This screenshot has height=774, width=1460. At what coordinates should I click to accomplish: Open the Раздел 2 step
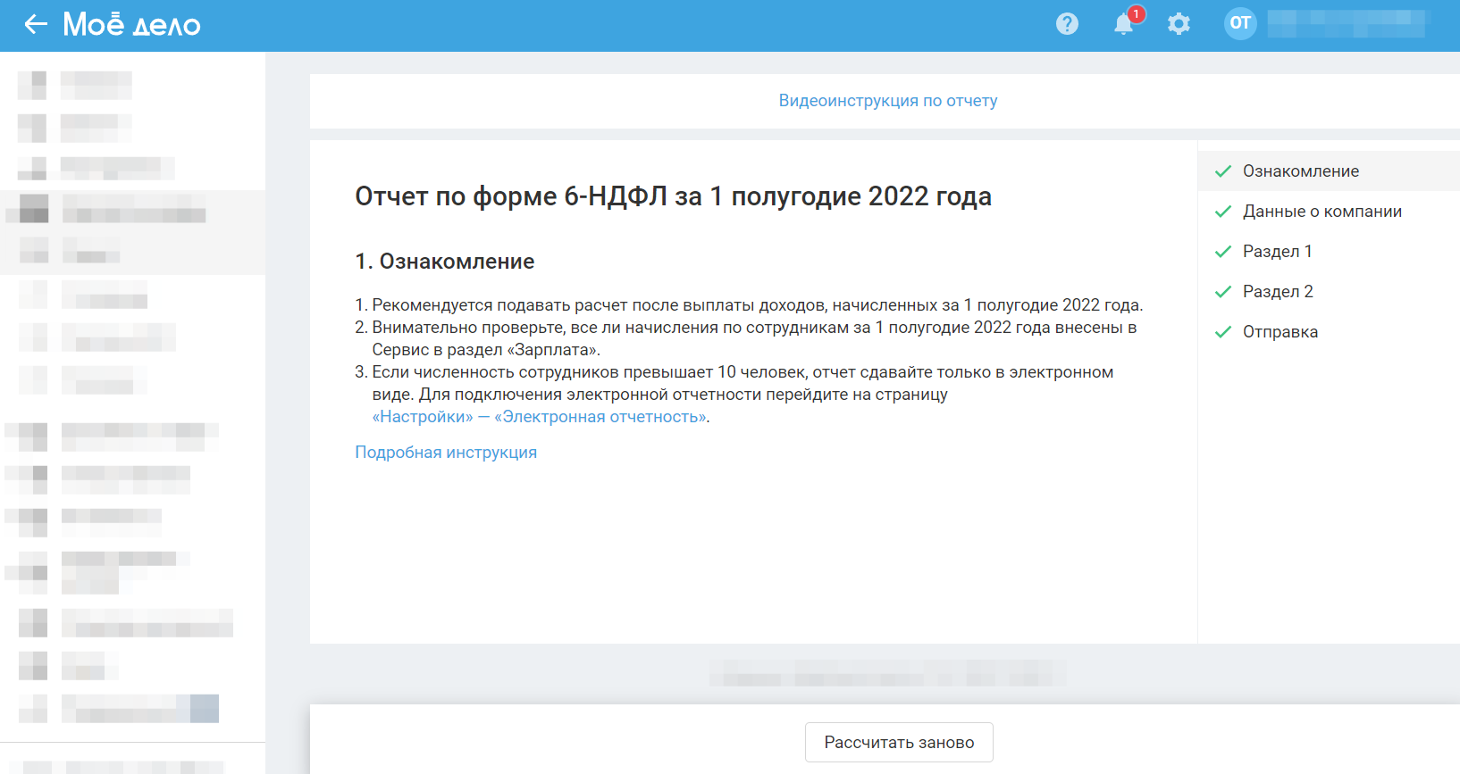point(1278,292)
